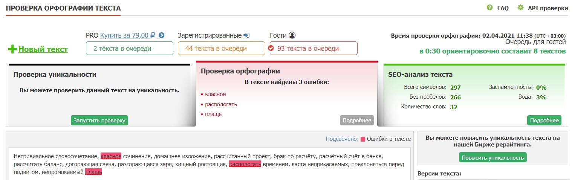Viewport: 575px width, 180px height.
Task: Click highlighted word класное in the text
Action: [111, 156]
